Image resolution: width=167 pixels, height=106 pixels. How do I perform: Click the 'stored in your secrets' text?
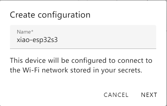106,70
